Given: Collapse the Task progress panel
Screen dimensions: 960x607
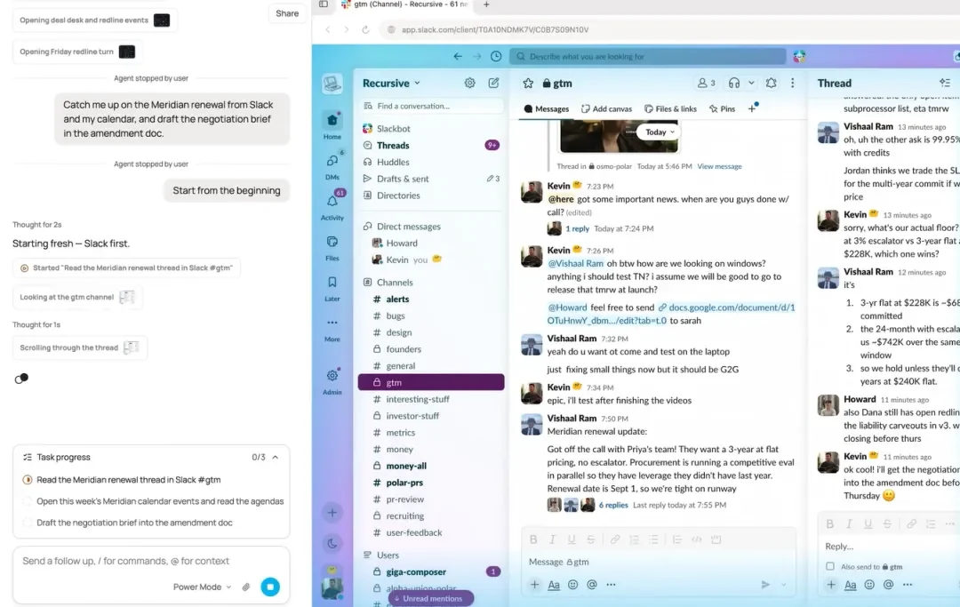Looking at the screenshot, I should point(275,457).
